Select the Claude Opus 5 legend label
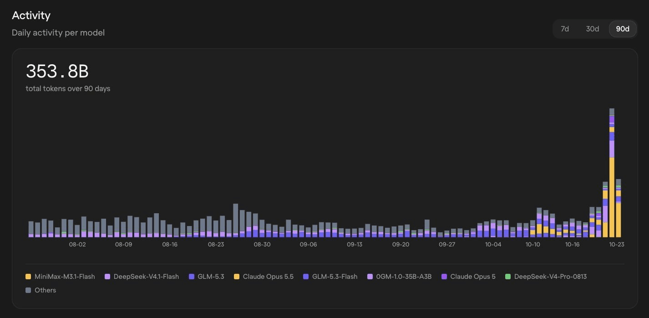 [473, 277]
